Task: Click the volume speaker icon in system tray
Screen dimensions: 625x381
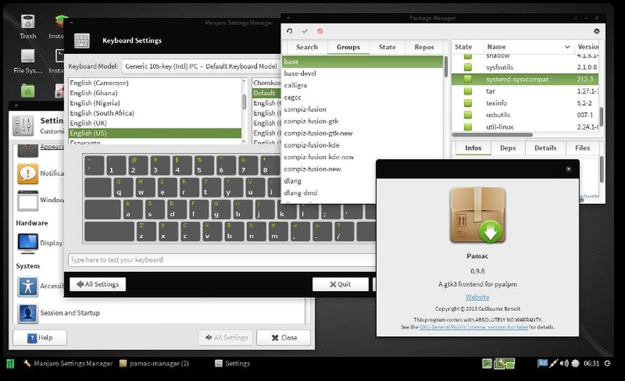Action: coord(564,363)
